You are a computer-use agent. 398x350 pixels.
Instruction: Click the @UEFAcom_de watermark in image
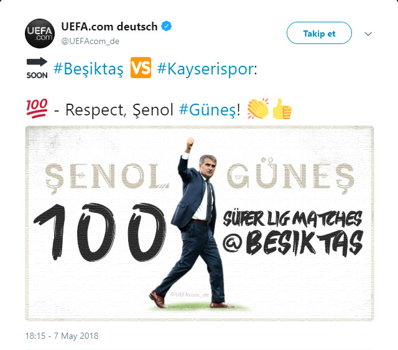coord(190,294)
